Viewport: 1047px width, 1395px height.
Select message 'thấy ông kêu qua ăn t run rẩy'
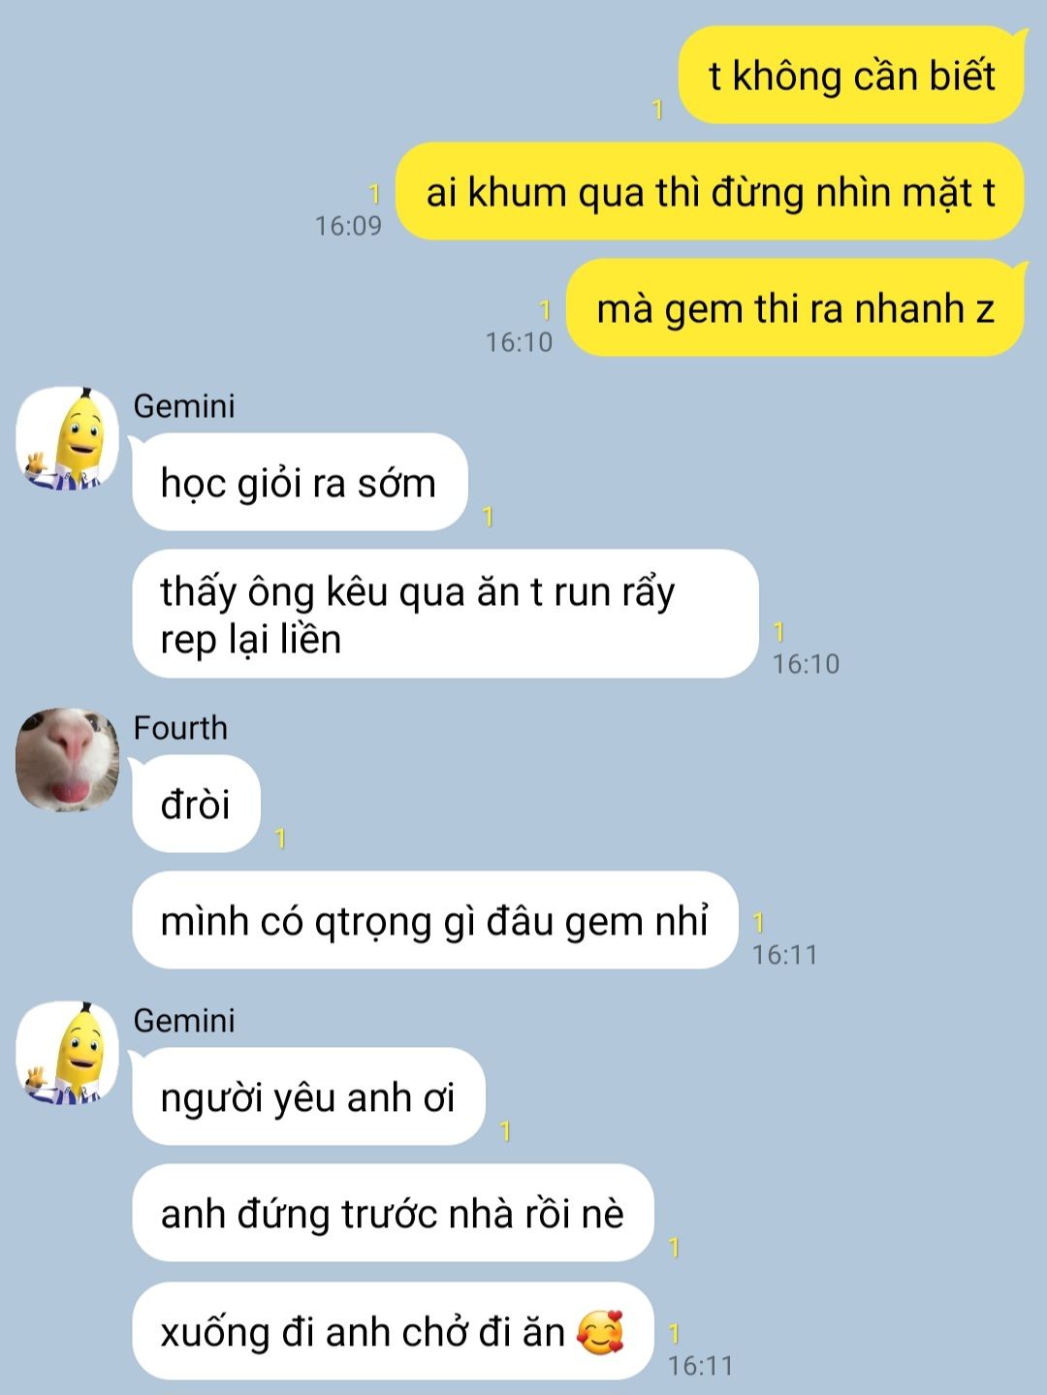(445, 615)
